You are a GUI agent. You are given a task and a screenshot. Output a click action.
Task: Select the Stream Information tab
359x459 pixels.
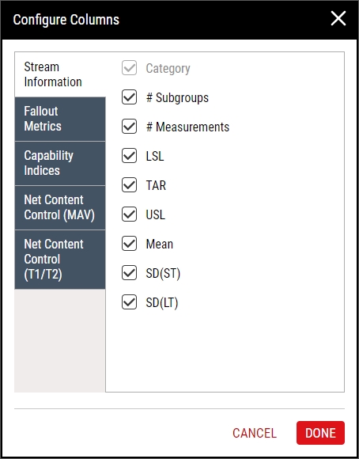60,74
